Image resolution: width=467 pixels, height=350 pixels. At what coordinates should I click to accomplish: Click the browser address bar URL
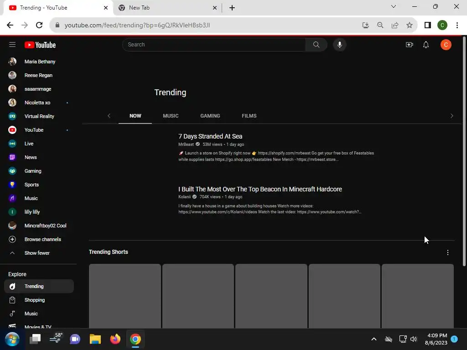[137, 26]
